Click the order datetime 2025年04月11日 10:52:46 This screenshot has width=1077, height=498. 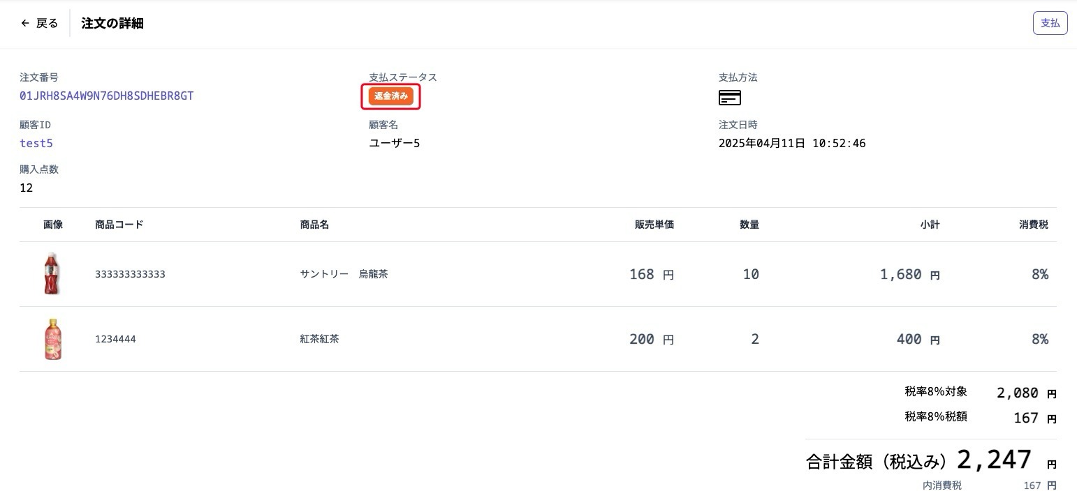click(x=792, y=144)
